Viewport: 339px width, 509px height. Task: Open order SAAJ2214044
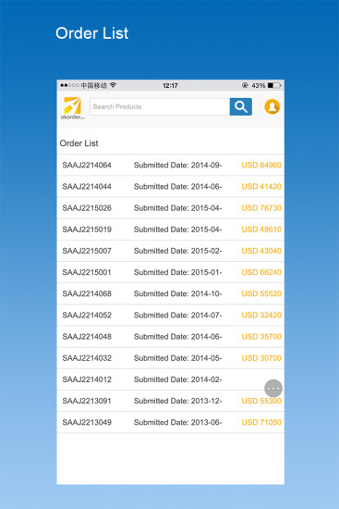coord(171,186)
